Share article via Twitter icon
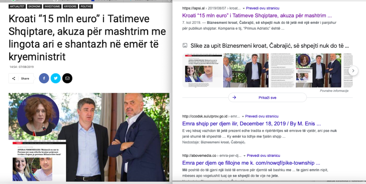This screenshot has width=366, height=184. click(56, 78)
